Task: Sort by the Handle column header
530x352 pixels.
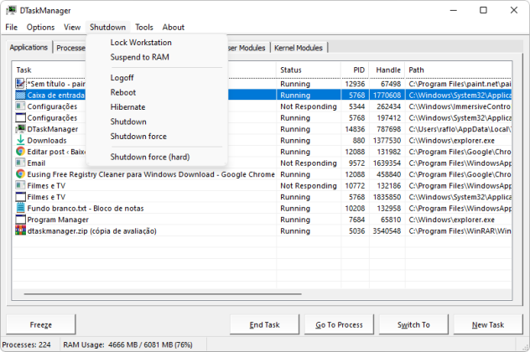Action: pos(387,70)
